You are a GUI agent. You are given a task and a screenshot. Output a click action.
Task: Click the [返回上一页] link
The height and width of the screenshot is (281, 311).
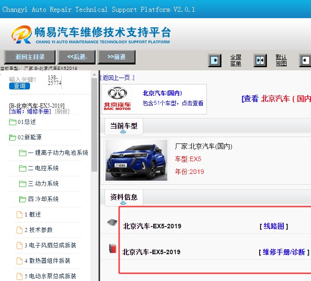(x=117, y=78)
